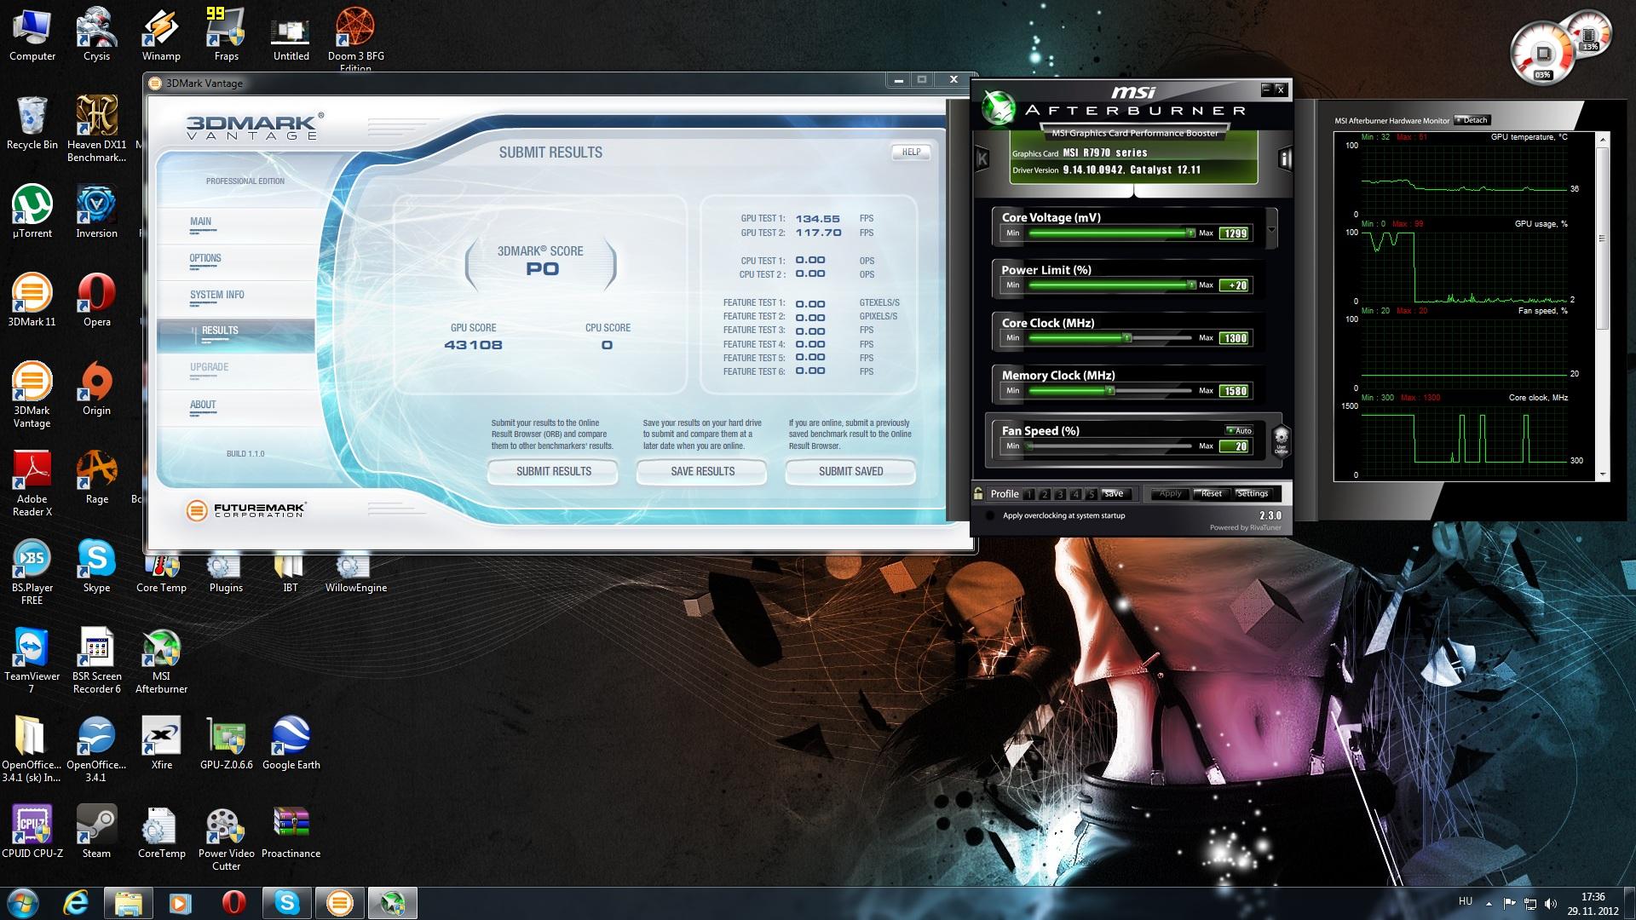Open the Fraps desktop icon

[x=226, y=35]
